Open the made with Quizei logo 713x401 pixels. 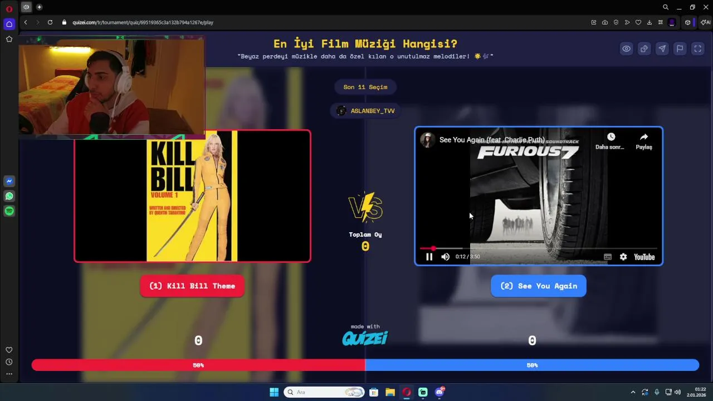365,335
